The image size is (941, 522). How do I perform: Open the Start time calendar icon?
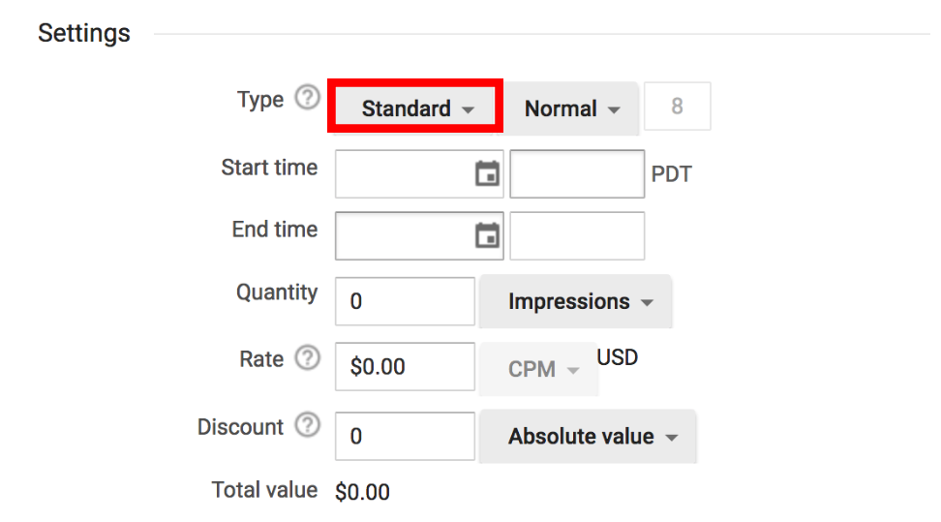click(x=487, y=173)
